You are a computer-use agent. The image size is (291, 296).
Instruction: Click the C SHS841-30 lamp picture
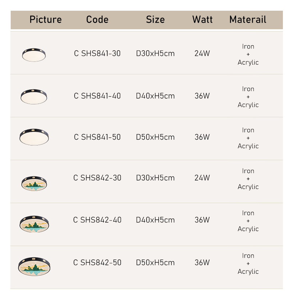(34, 54)
